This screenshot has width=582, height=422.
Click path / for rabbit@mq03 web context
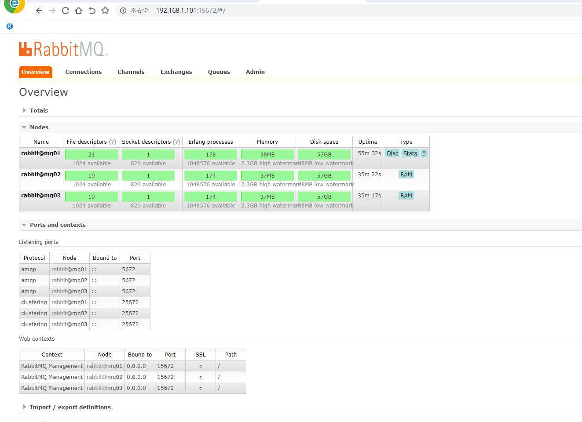(219, 388)
